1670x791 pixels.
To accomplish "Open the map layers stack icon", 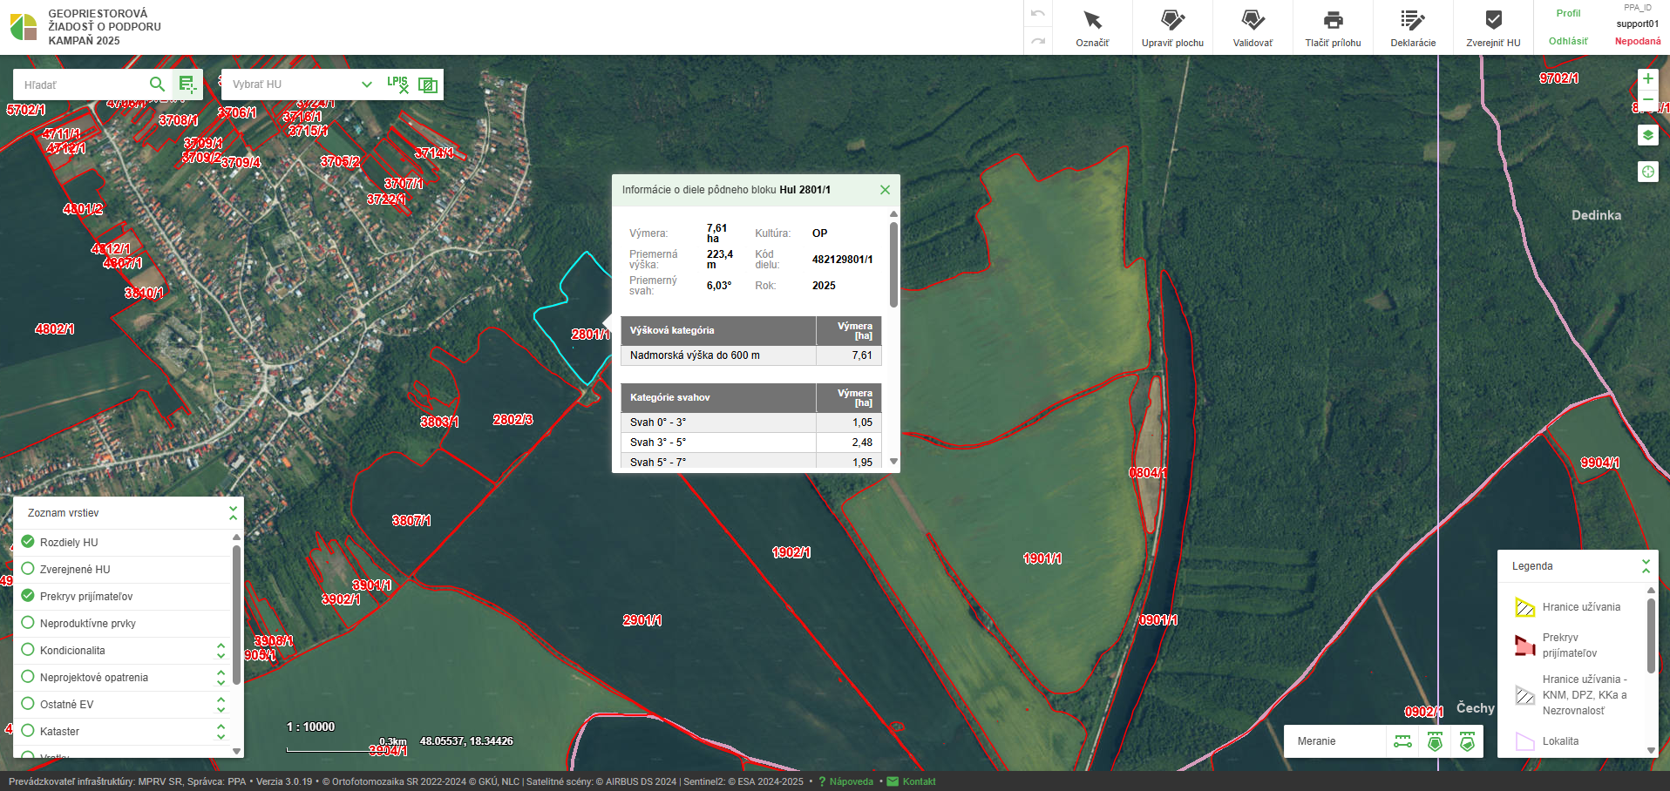I will [x=1647, y=135].
